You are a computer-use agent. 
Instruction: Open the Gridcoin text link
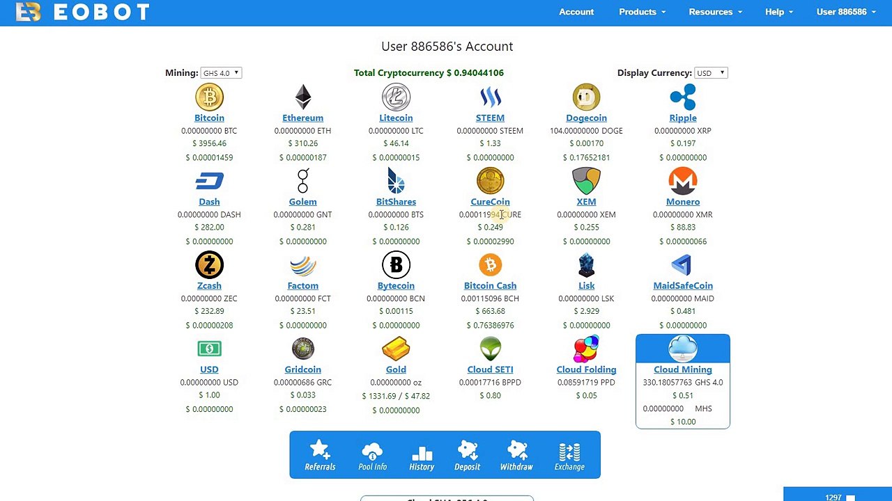[x=303, y=369]
